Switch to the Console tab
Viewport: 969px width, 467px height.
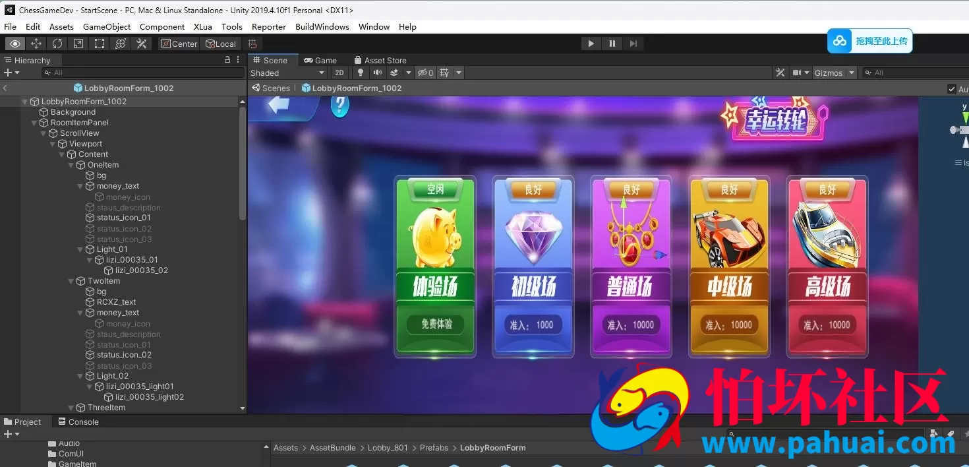[x=78, y=421]
